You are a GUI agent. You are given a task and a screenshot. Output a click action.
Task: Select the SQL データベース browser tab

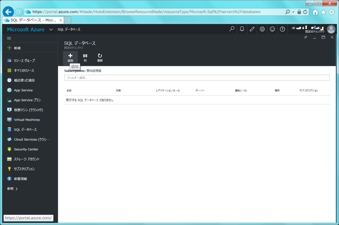(33, 20)
